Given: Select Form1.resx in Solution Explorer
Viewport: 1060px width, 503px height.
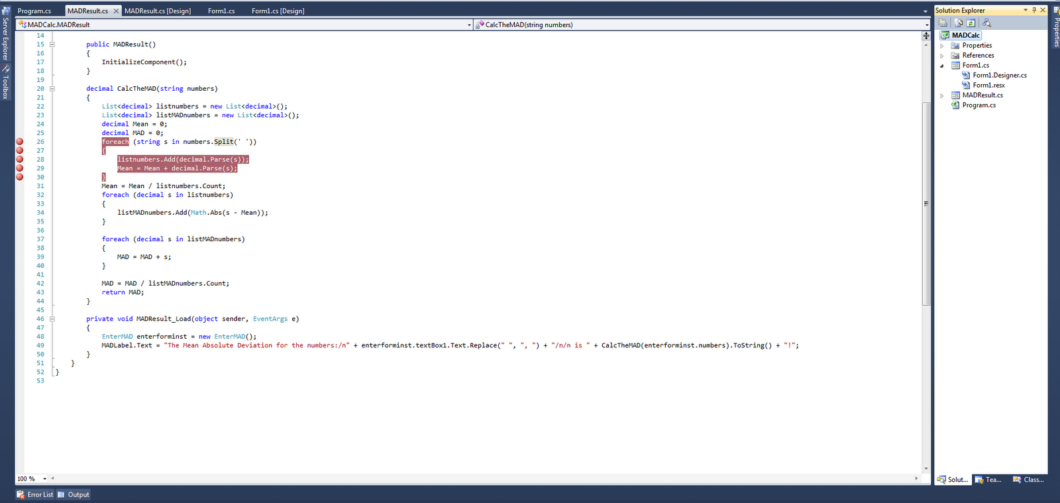Looking at the screenshot, I should point(988,85).
